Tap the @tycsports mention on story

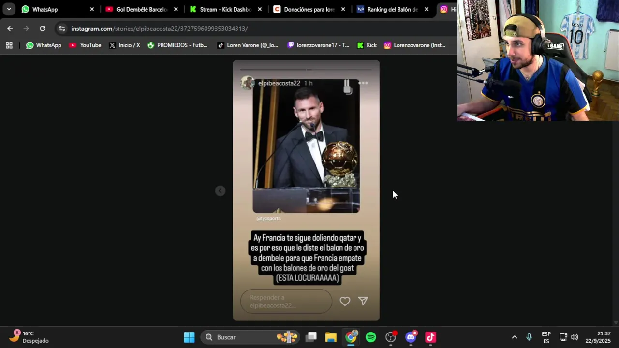[x=268, y=218]
